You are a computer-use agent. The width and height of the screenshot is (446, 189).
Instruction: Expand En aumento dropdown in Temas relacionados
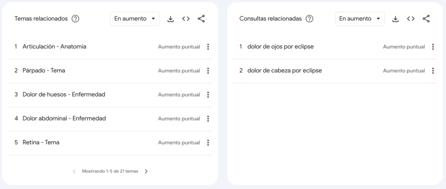(135, 19)
